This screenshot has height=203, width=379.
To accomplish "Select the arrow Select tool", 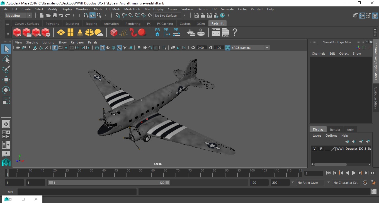I will point(6,49).
